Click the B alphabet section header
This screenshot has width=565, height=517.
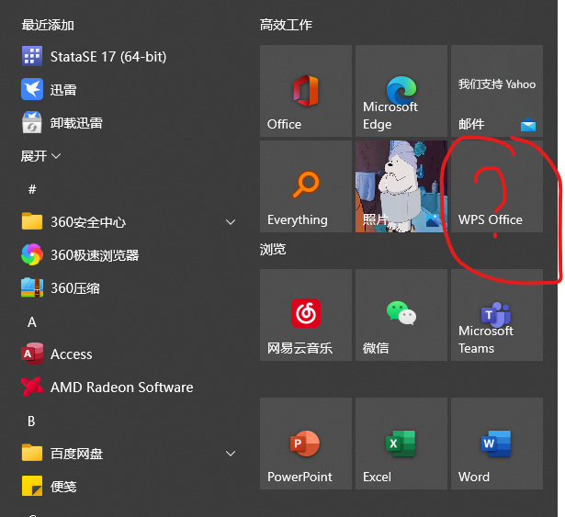(31, 421)
